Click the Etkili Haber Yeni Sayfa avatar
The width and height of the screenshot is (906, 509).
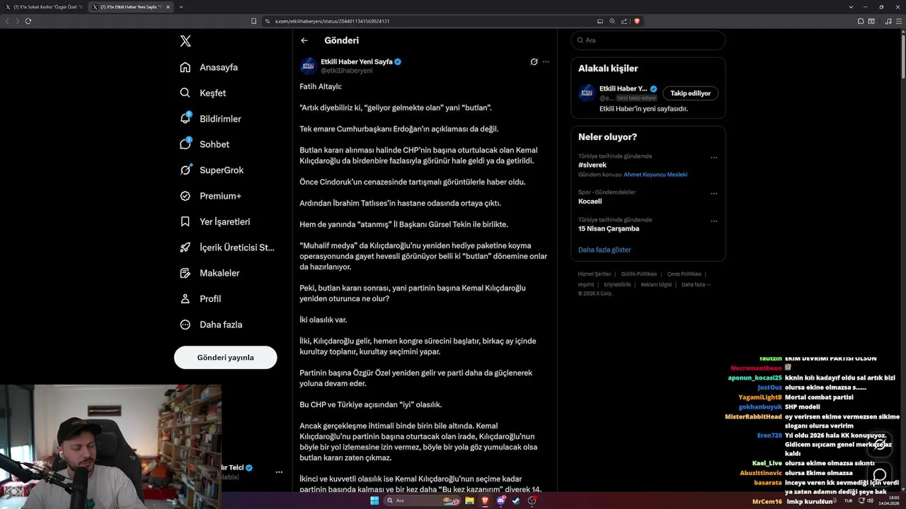point(309,66)
